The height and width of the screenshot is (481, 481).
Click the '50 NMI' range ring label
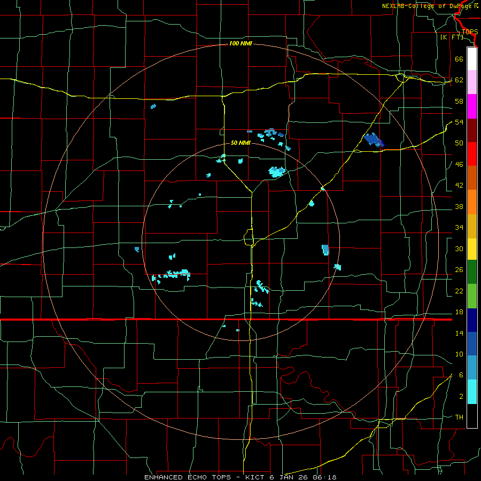[x=241, y=143]
